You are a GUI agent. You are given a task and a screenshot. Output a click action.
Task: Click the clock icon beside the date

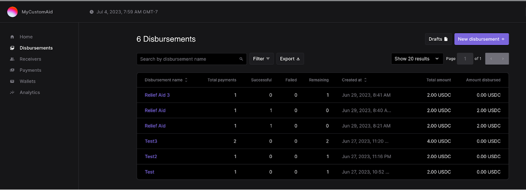coord(91,12)
